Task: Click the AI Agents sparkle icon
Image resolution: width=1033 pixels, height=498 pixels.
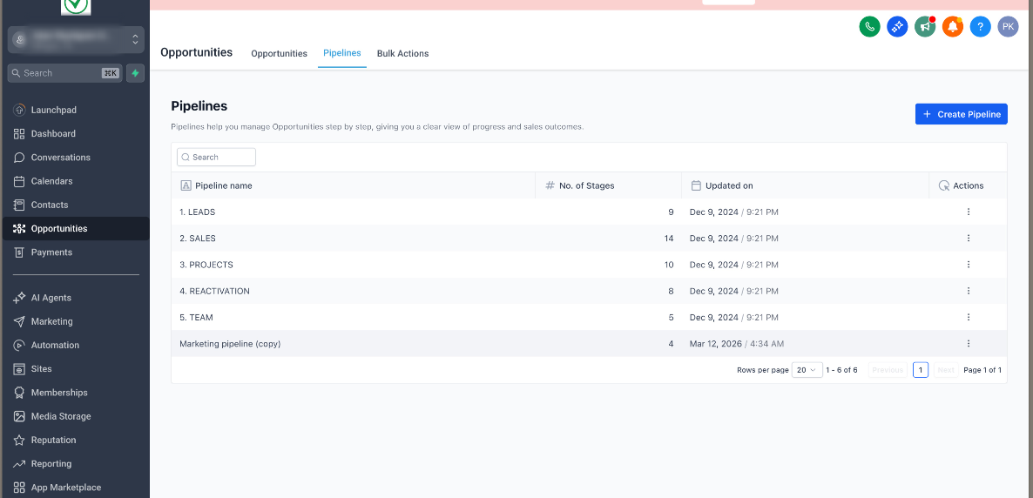Action: [x=19, y=298]
